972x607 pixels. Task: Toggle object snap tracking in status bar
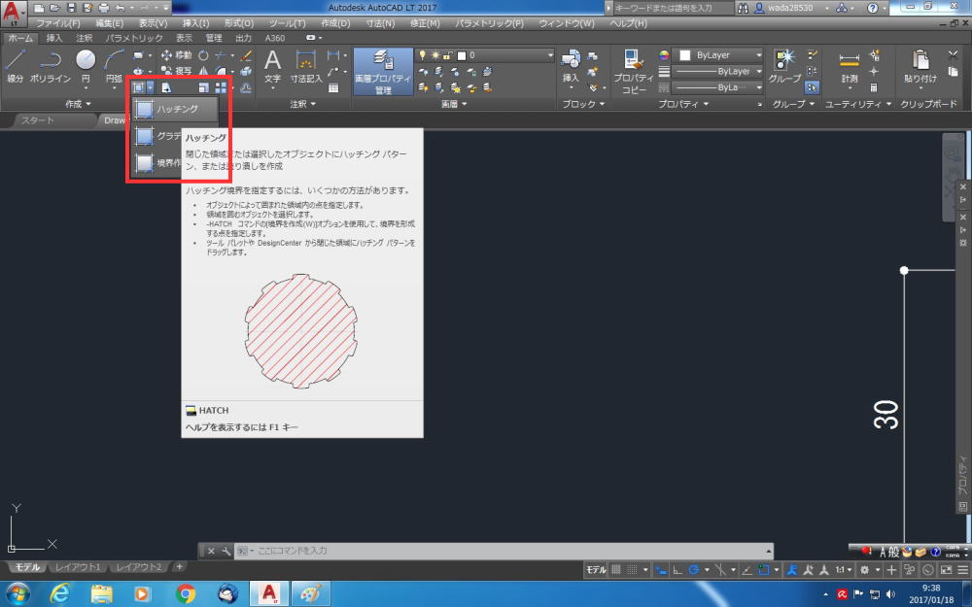(x=747, y=570)
